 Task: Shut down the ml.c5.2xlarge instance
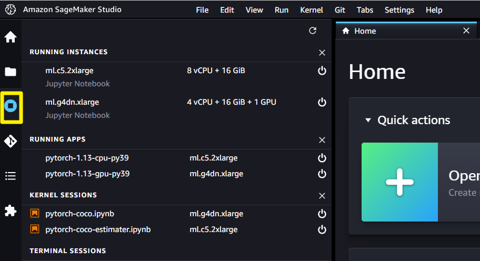[x=322, y=71]
